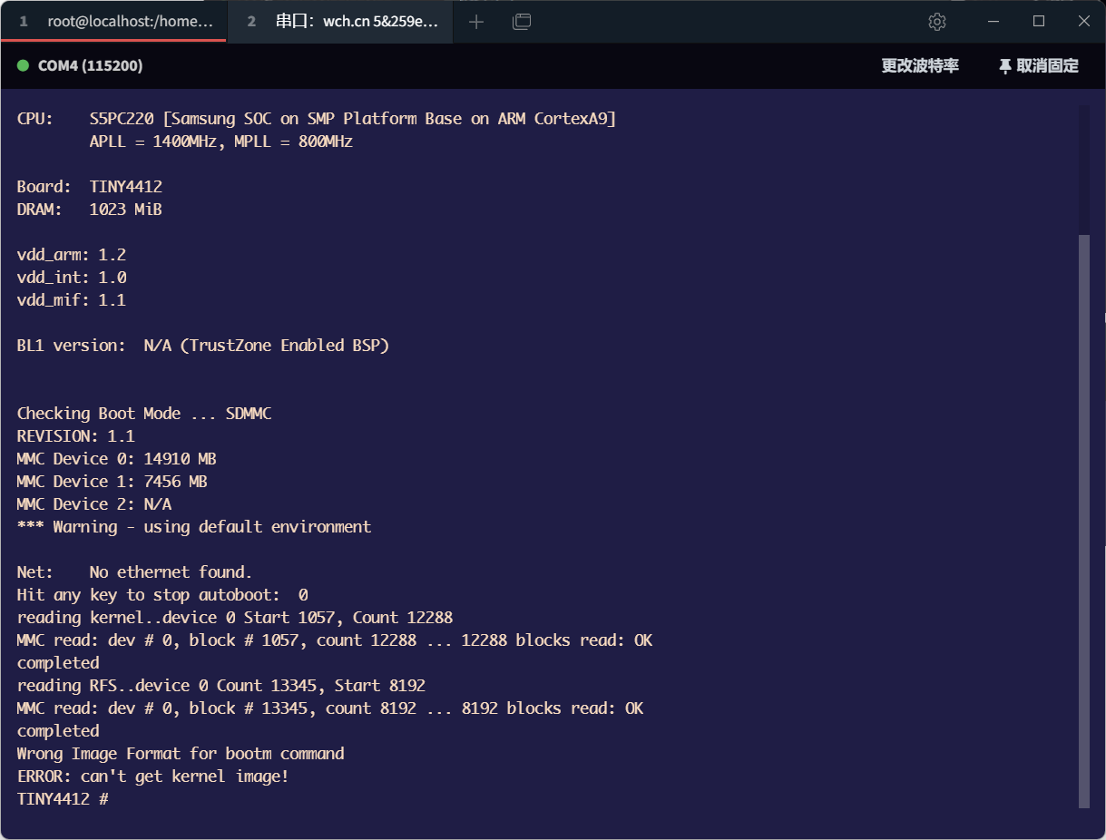Click the "Checking Boot Mode ... SDMMC" line
The width and height of the screenshot is (1106, 840).
coord(143,413)
